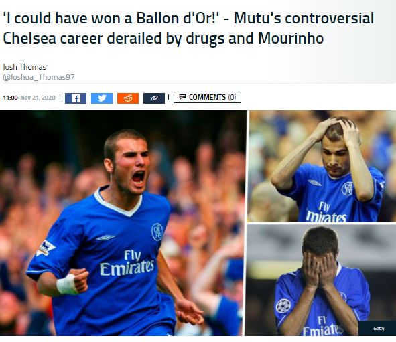Open the large celebrating player photo
The width and height of the screenshot is (396, 342).
pos(123,223)
